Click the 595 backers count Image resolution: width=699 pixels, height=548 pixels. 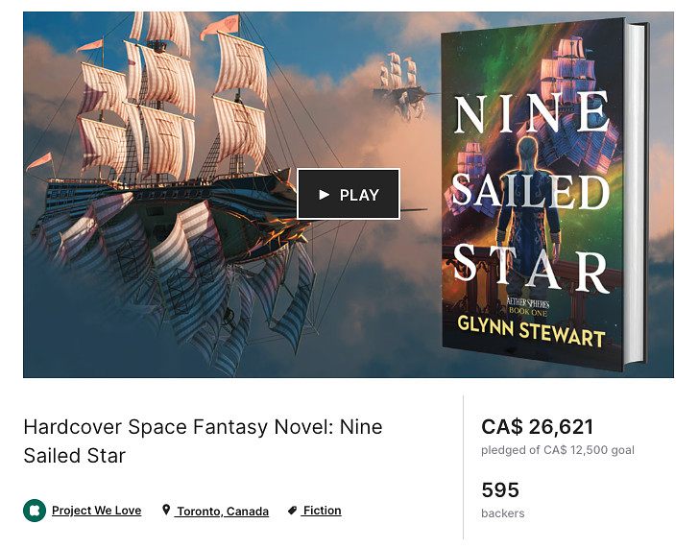500,490
